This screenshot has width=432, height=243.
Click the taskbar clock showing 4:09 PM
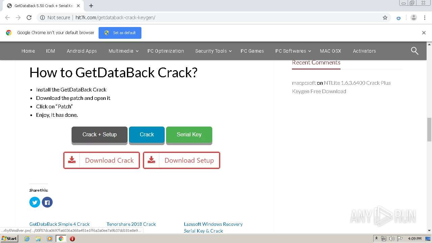tap(414, 239)
